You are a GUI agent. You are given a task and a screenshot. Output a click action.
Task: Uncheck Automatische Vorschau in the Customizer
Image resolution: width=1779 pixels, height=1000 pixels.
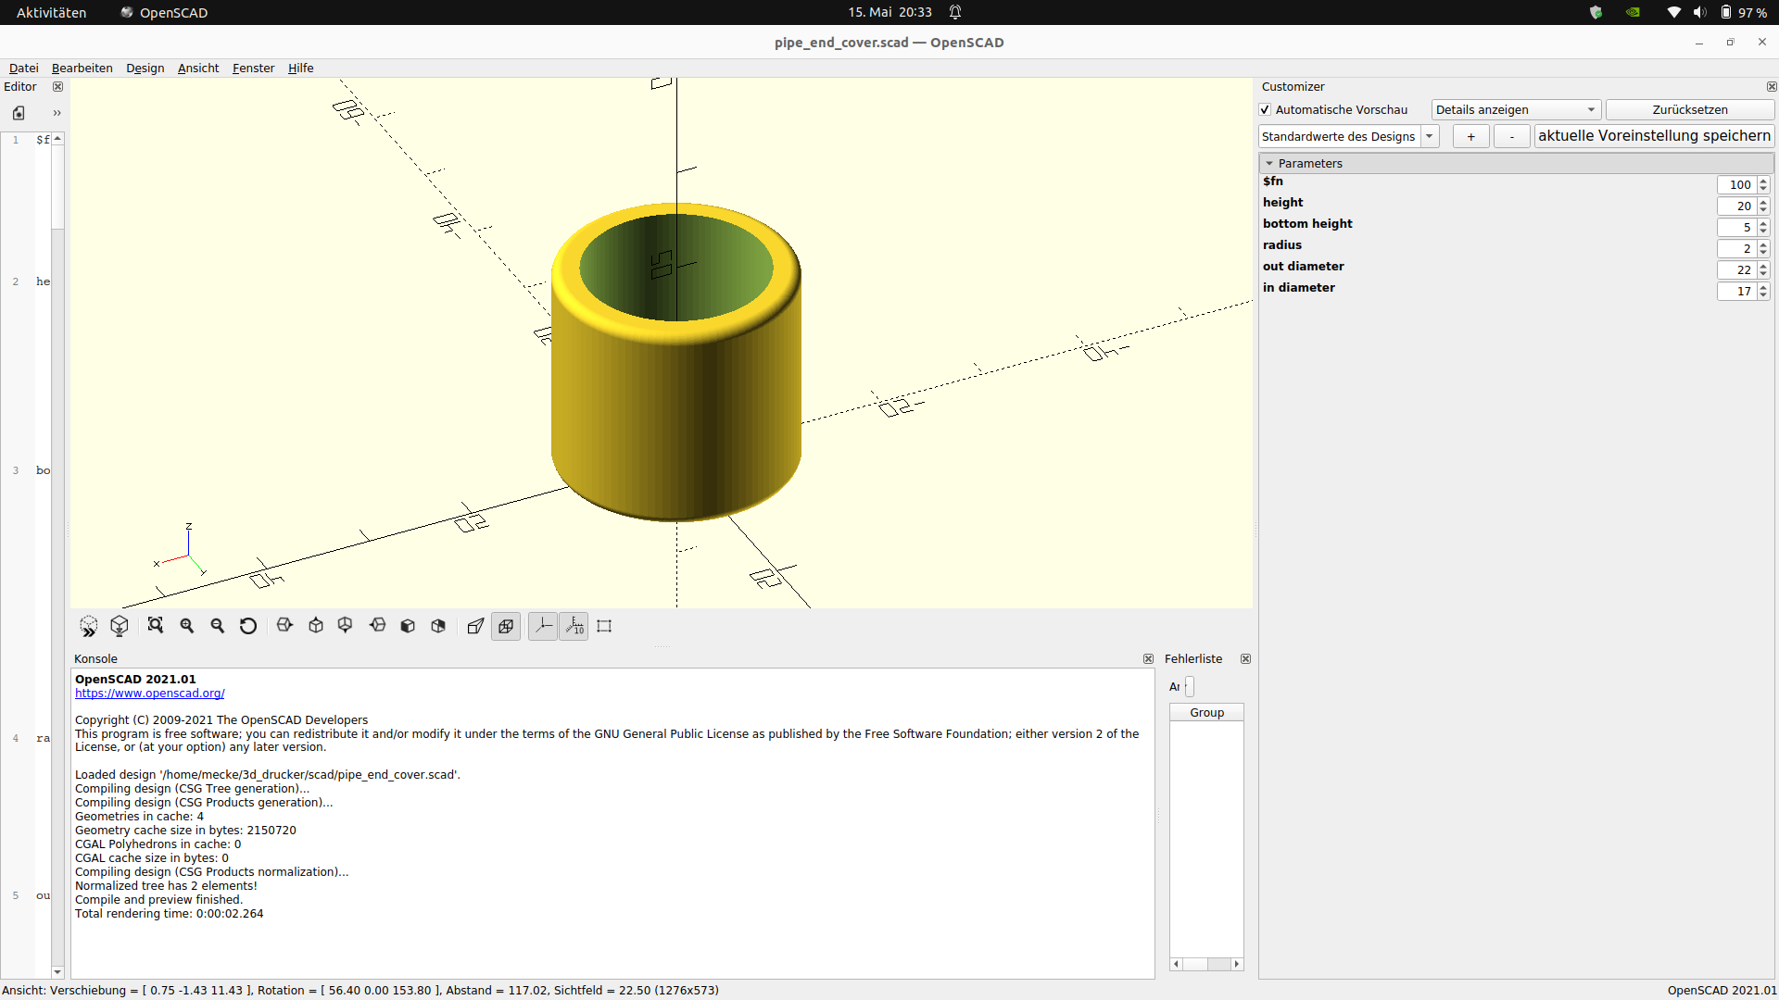coord(1266,109)
